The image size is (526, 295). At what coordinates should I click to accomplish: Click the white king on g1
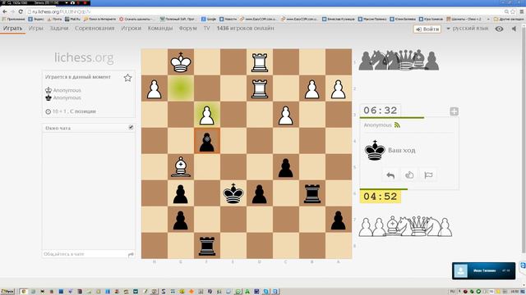[x=181, y=62]
